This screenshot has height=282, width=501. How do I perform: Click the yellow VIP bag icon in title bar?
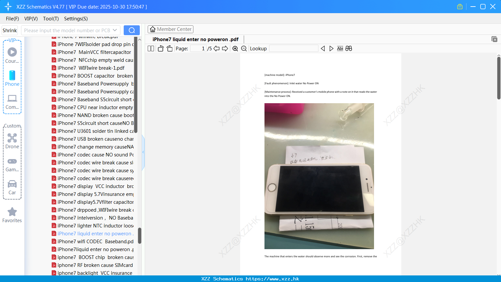click(460, 7)
